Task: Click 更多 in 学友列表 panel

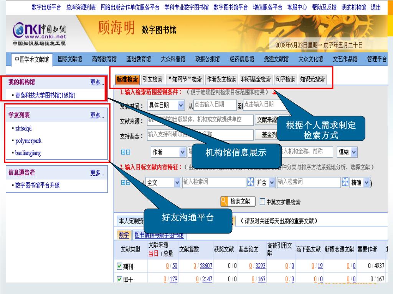Action: pos(97,115)
